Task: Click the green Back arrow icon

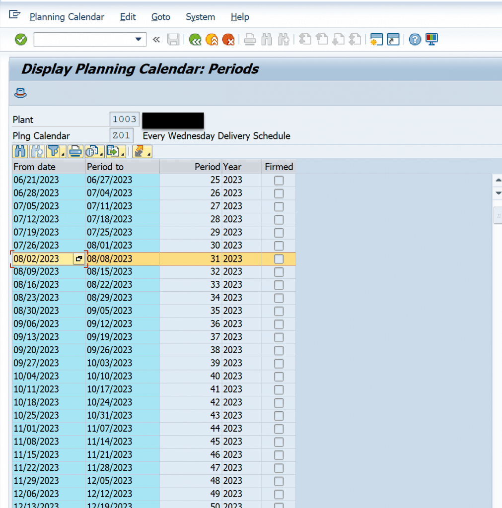Action: (x=195, y=40)
